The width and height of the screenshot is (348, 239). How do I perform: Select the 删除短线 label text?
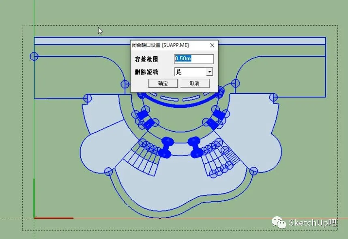coord(146,72)
